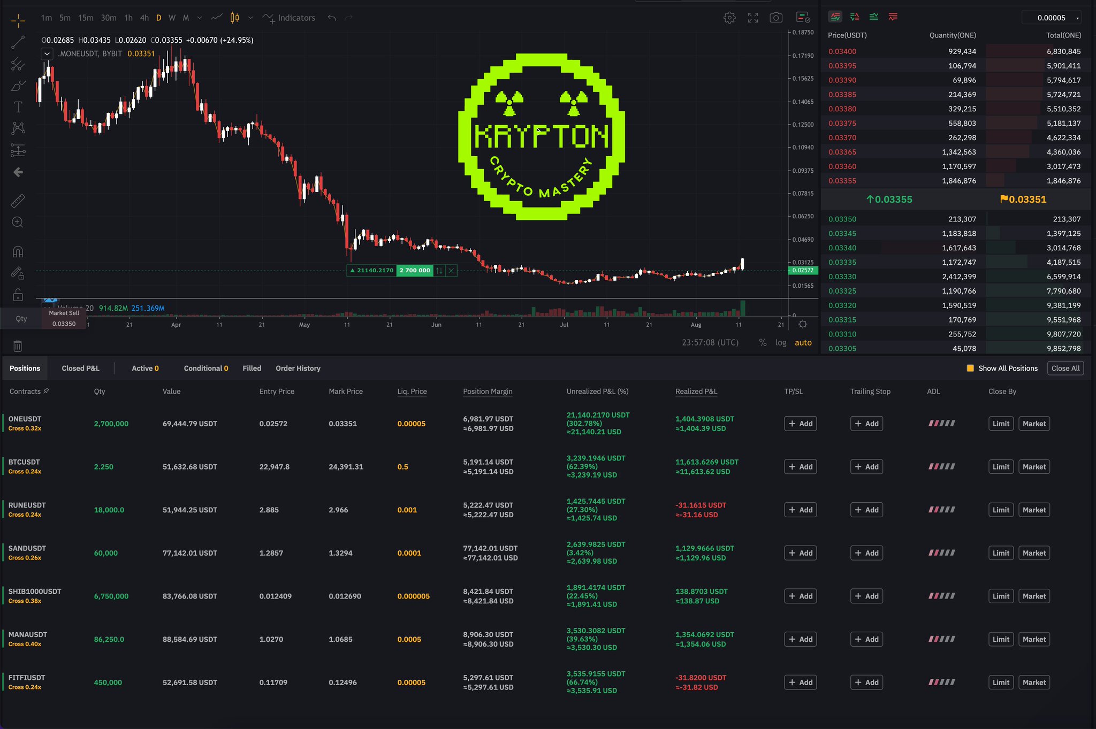1096x729 pixels.
Task: Activate the magnet snap mode
Action: [18, 252]
